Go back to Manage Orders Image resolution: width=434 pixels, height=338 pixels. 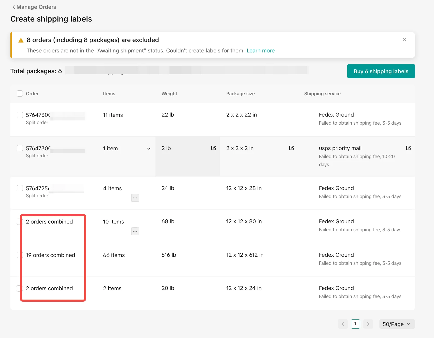[x=34, y=7]
